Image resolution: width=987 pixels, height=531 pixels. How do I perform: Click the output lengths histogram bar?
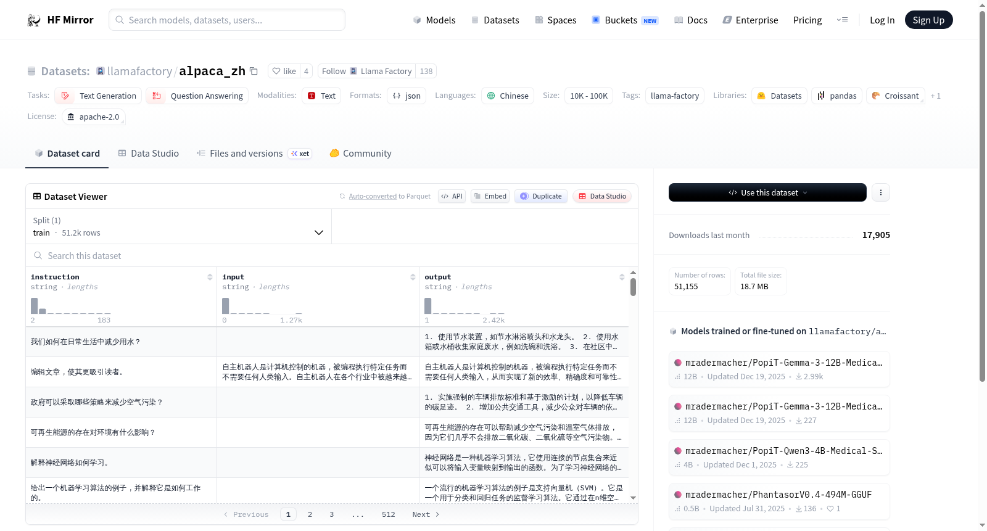pos(427,306)
